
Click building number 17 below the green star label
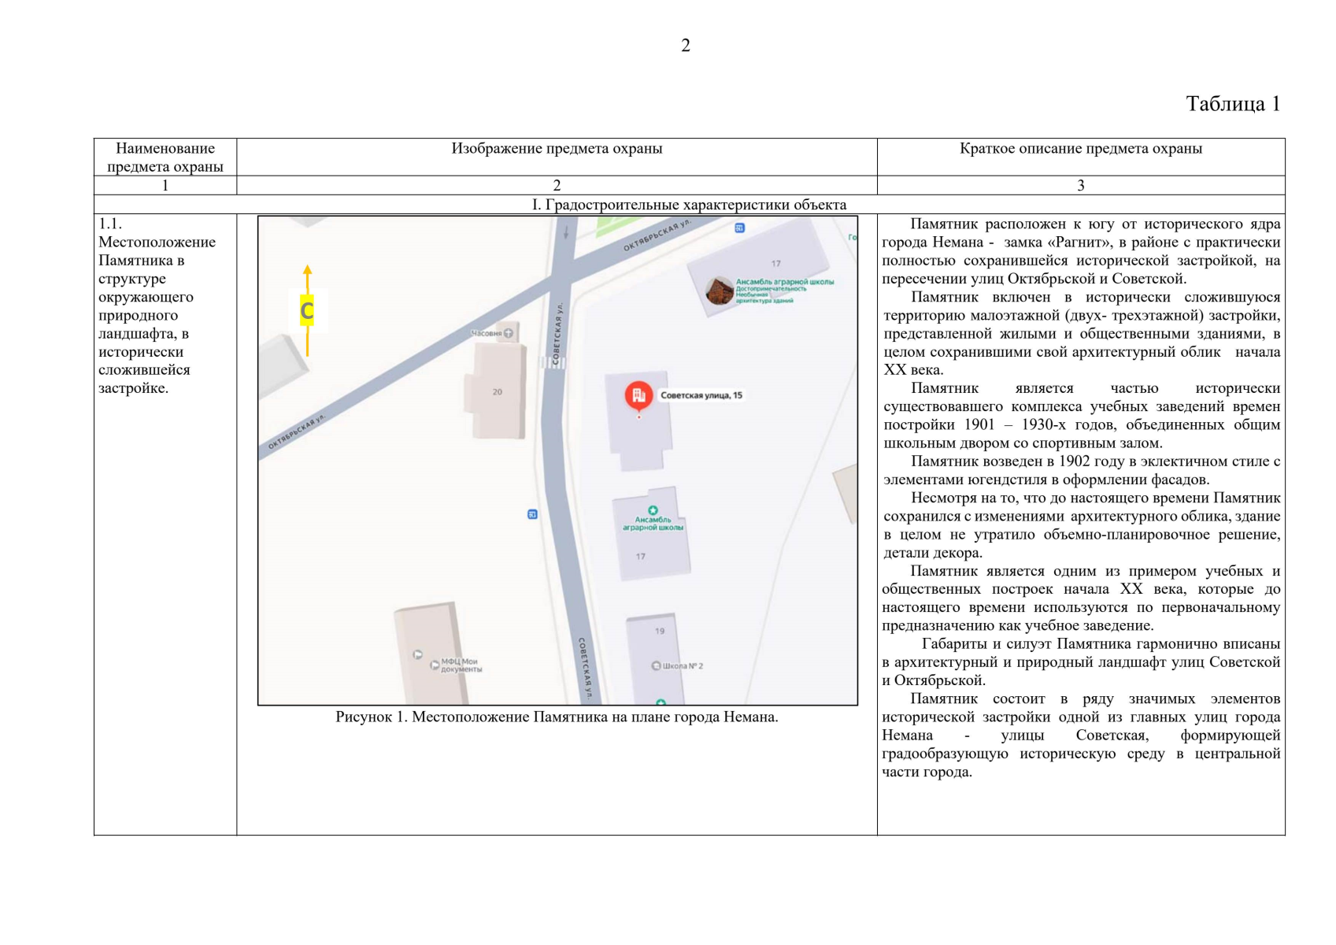click(x=641, y=557)
